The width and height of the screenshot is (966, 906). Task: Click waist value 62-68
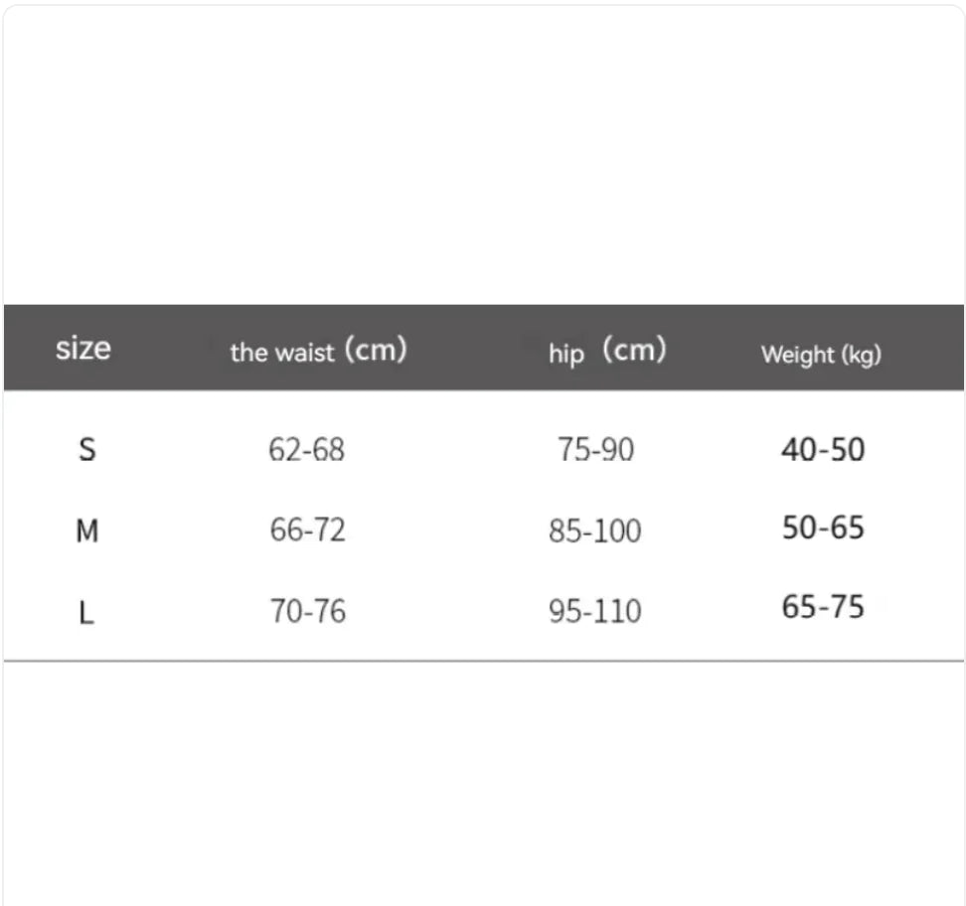point(306,449)
